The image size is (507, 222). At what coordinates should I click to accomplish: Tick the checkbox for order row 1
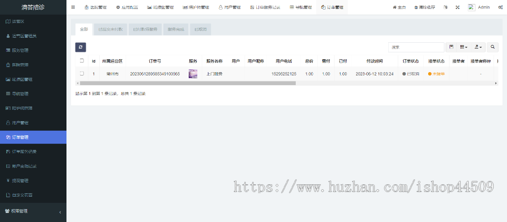[82, 74]
